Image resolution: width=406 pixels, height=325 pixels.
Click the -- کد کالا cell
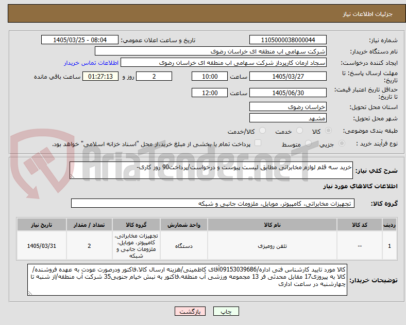(x=360, y=246)
